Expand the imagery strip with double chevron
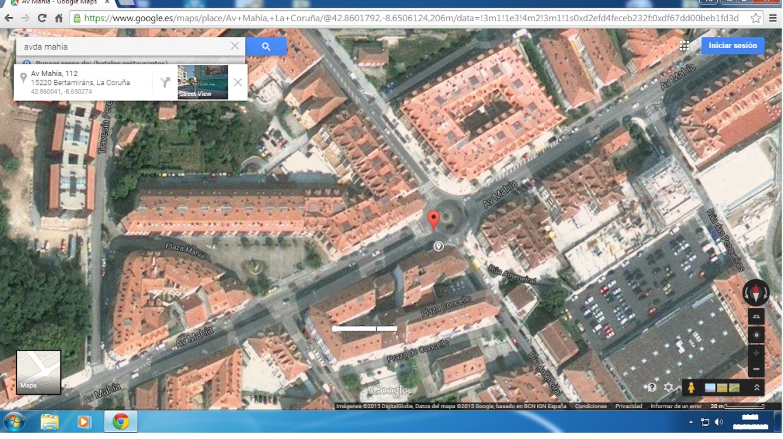 tap(756, 388)
